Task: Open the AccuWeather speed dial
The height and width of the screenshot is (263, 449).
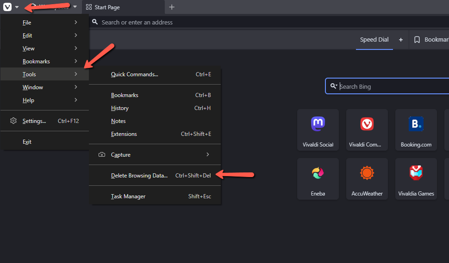Action: (367, 179)
